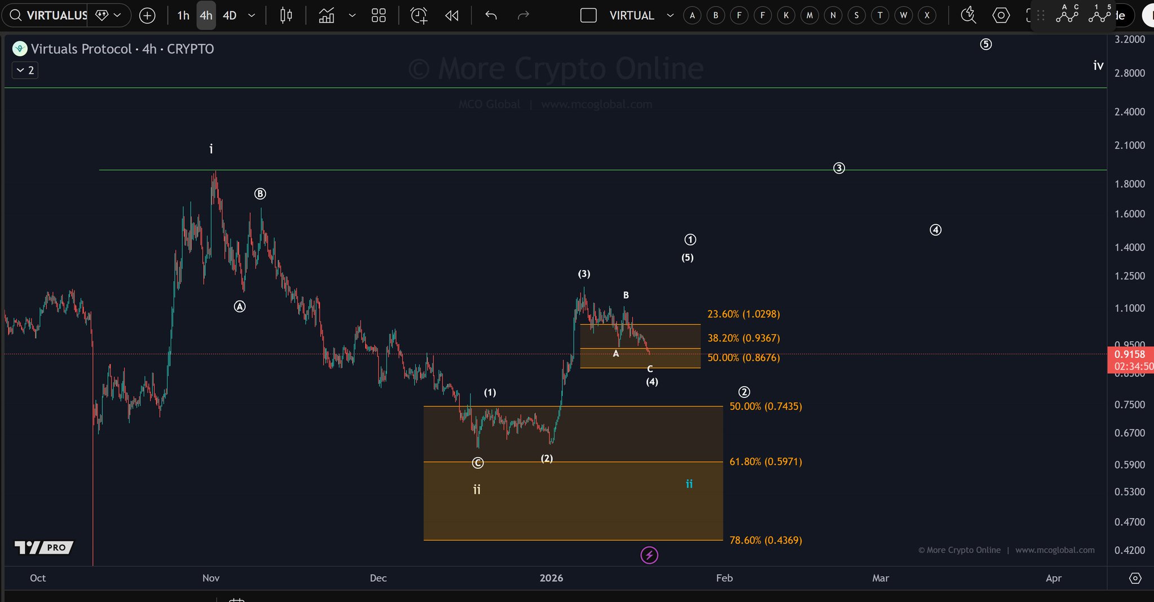This screenshot has height=602, width=1154.
Task: Click the Apr label on time axis
Action: coord(1054,578)
